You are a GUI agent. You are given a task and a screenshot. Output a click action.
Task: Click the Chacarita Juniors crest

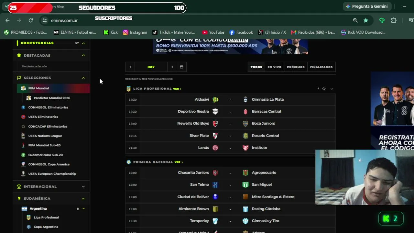[x=215, y=173]
